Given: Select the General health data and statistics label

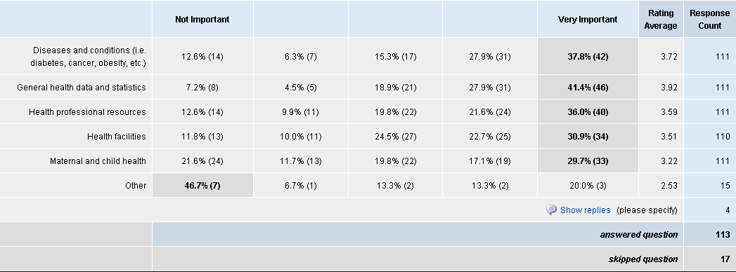Looking at the screenshot, I should (82, 88).
